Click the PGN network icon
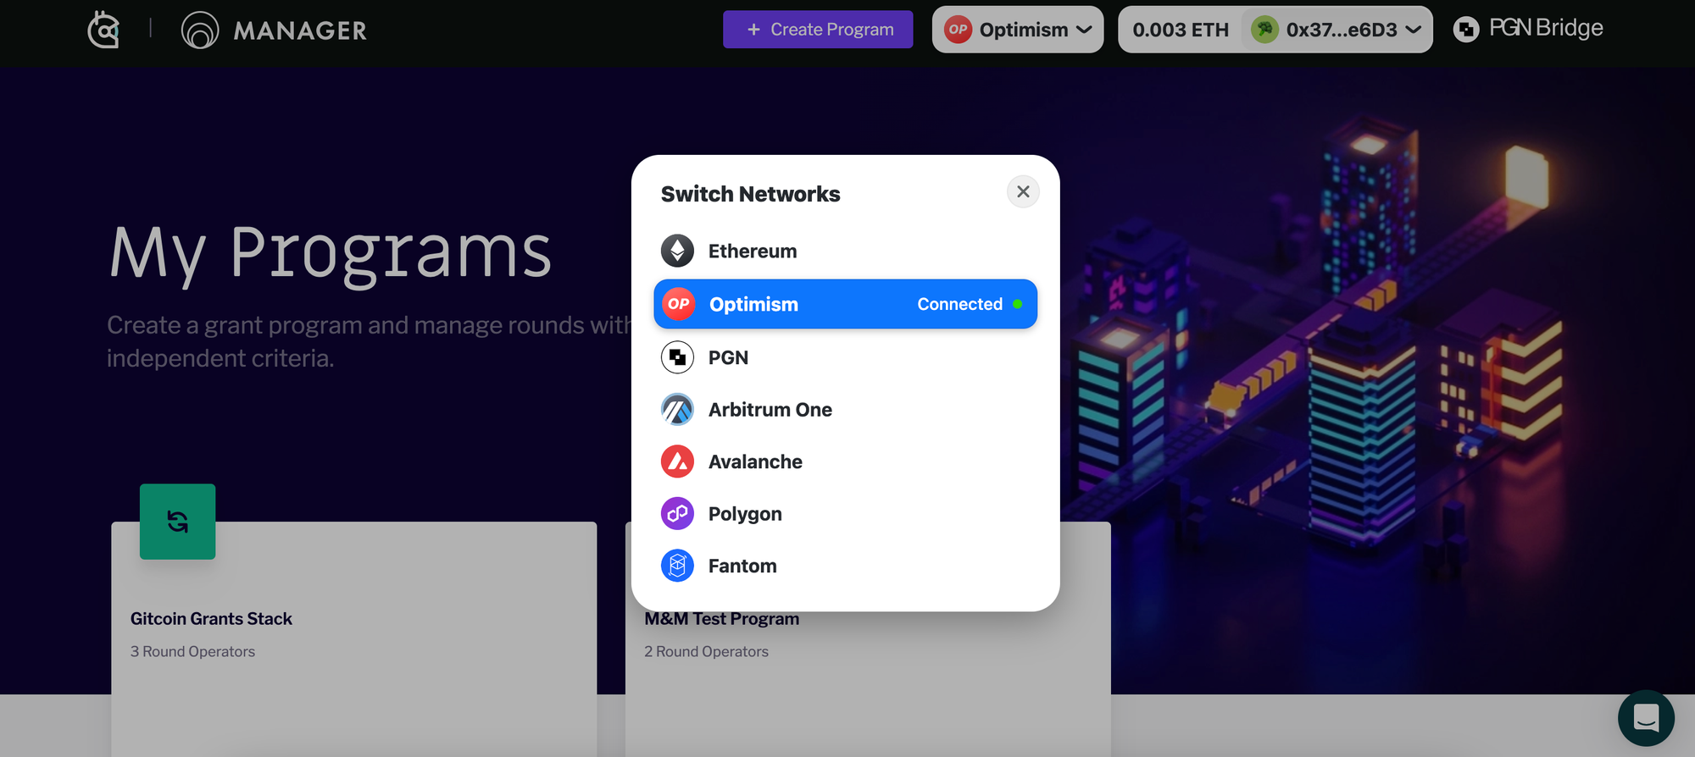This screenshot has width=1695, height=757. (677, 357)
